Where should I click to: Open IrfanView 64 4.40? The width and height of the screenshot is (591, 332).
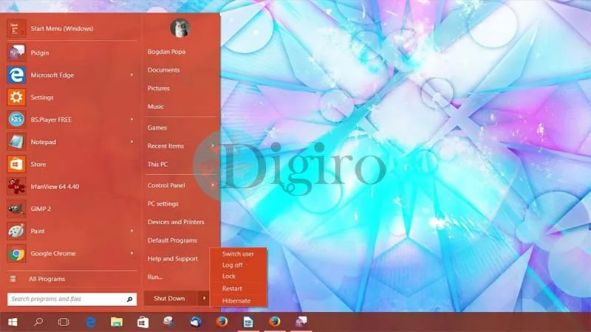[72, 187]
